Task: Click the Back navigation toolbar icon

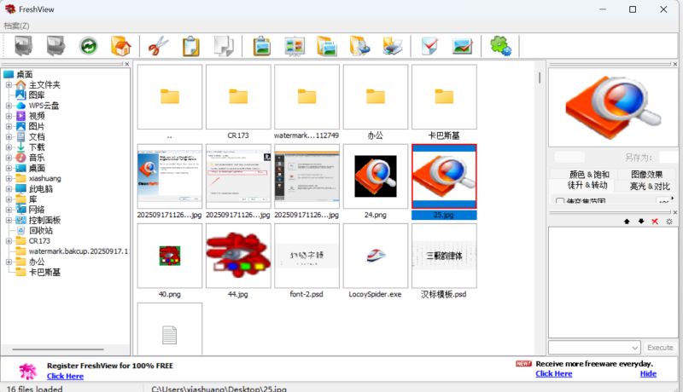Action: point(23,46)
